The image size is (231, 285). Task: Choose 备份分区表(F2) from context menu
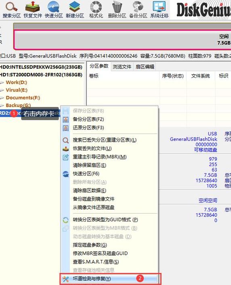[109, 119]
